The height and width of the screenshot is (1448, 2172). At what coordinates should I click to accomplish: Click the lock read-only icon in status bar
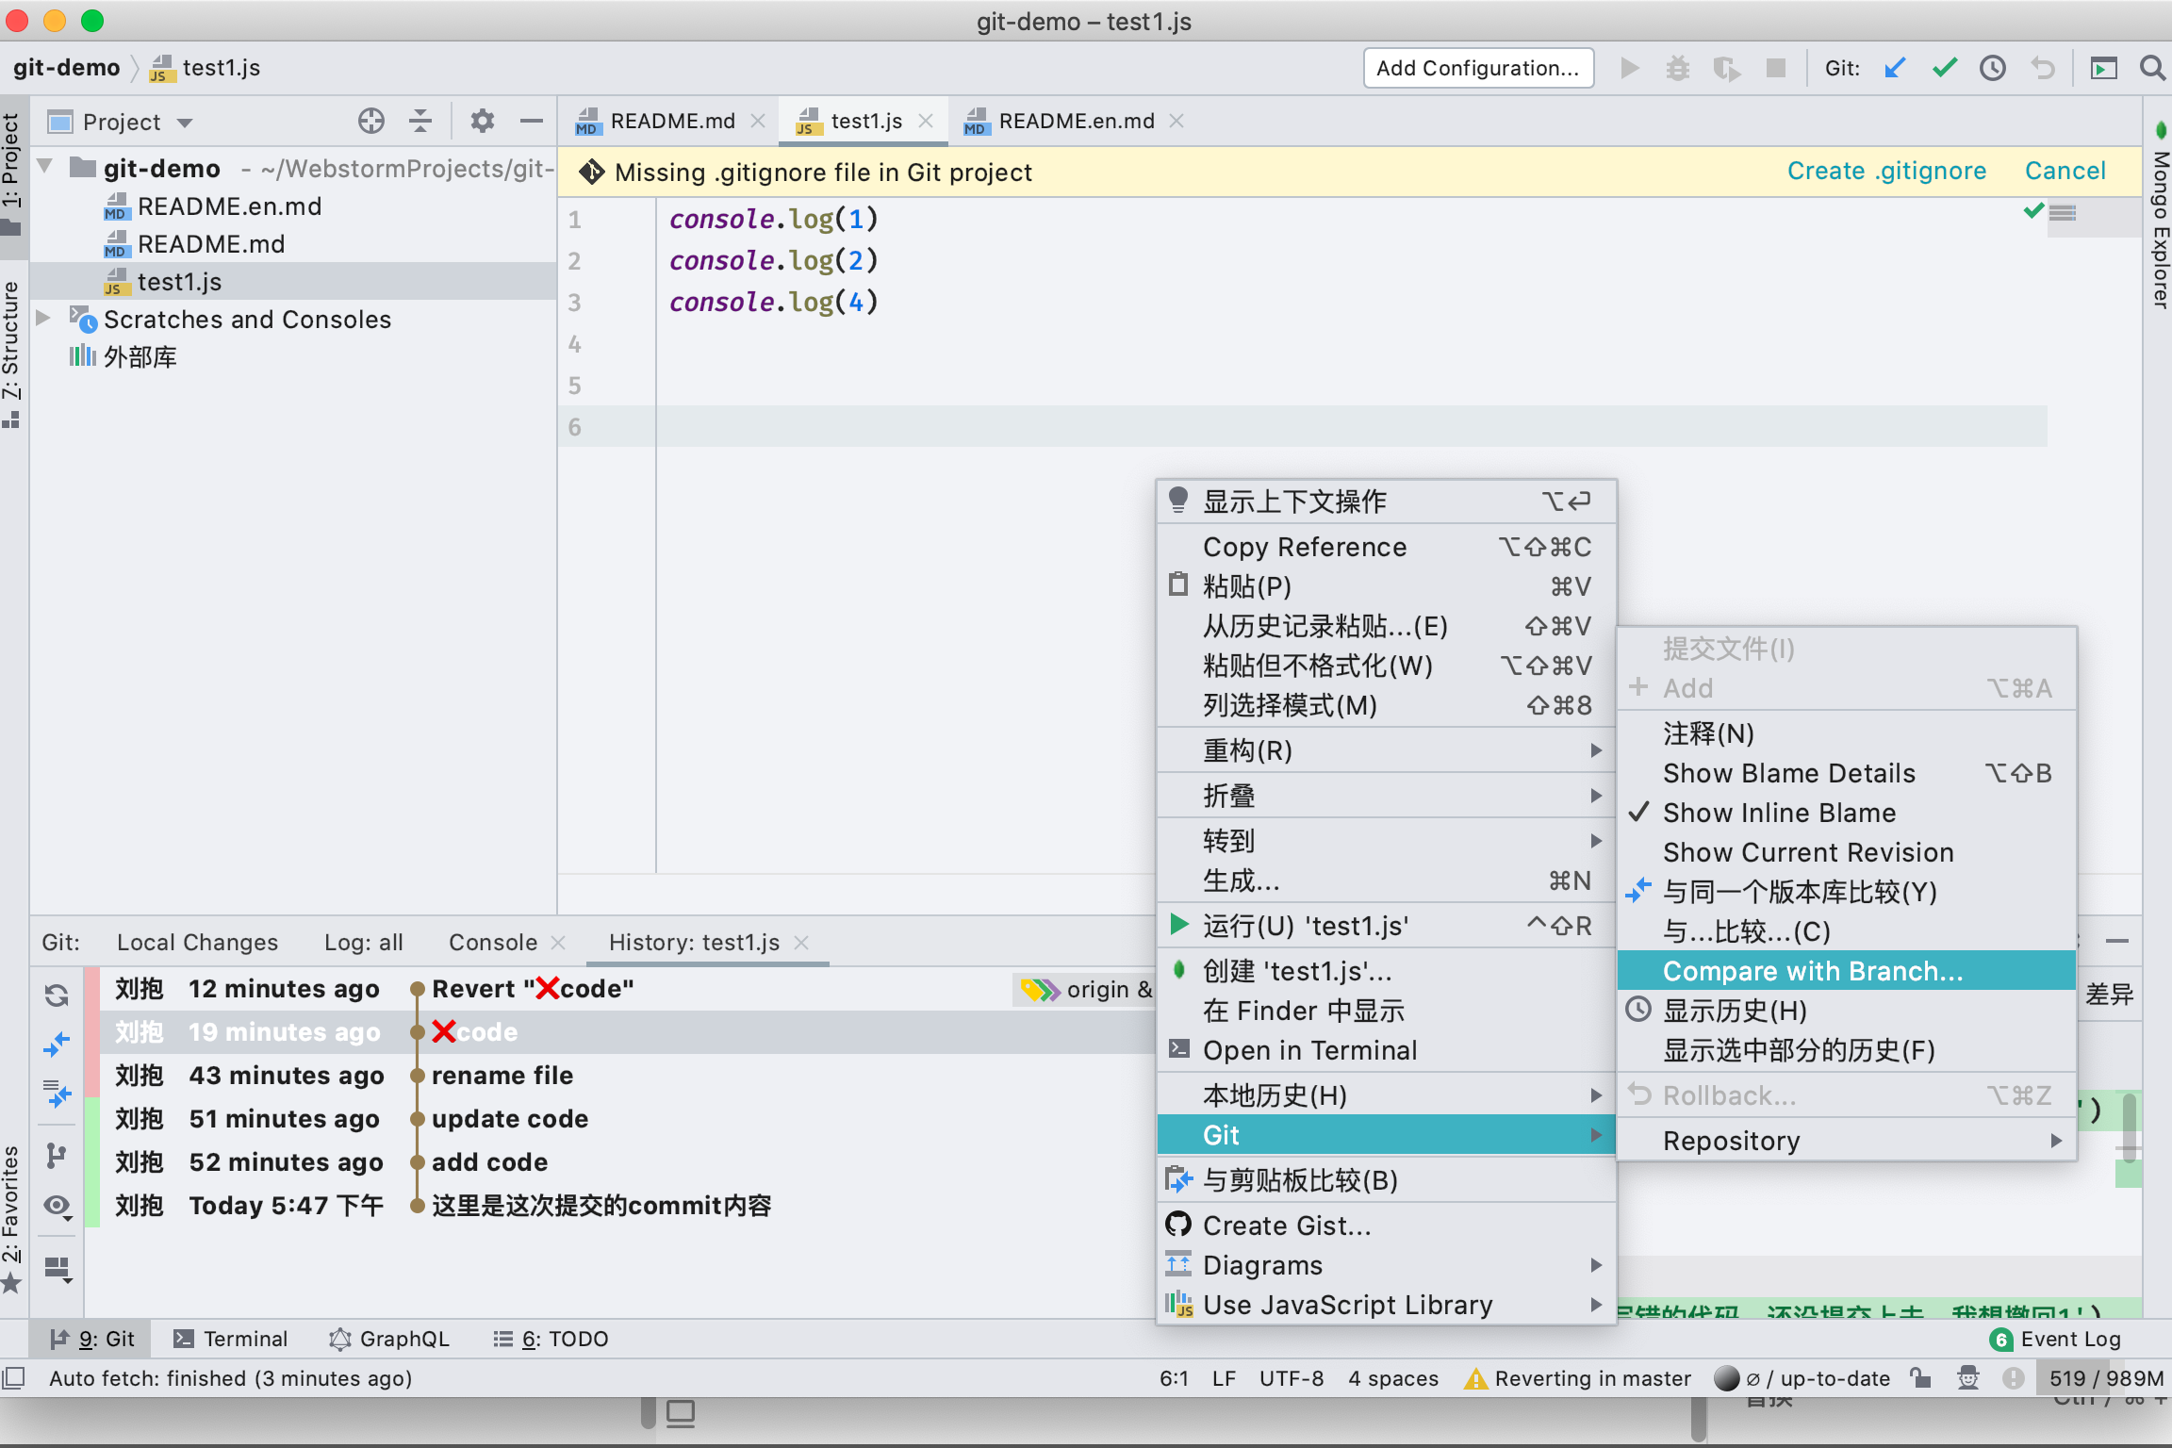coord(1921,1378)
